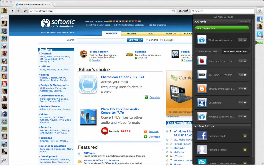Add the BenardCometh Revela feed
Viewport: 264px width, 165px height.
(x=243, y=89)
